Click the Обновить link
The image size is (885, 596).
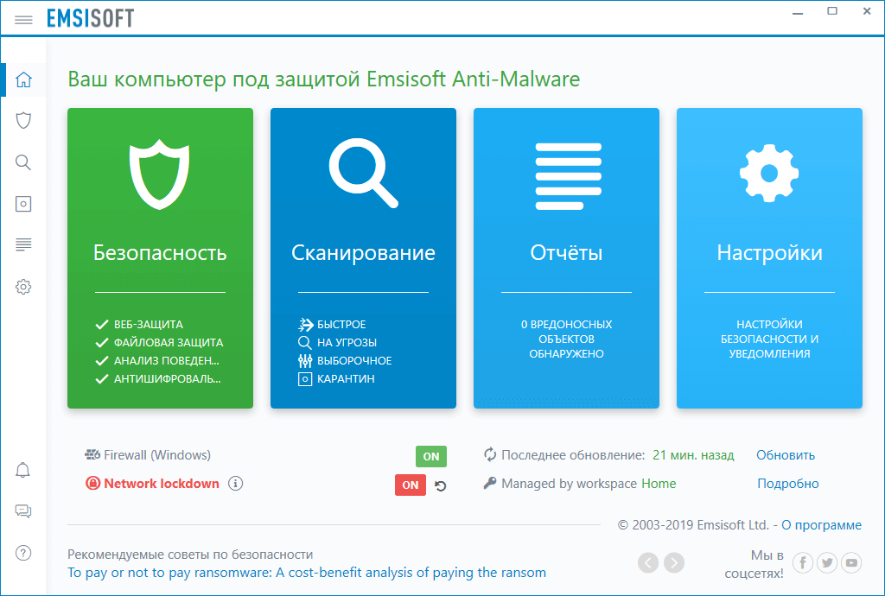(x=786, y=455)
